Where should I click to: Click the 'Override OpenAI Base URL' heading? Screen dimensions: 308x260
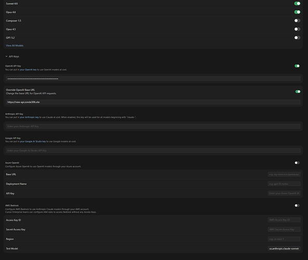[x=20, y=90]
